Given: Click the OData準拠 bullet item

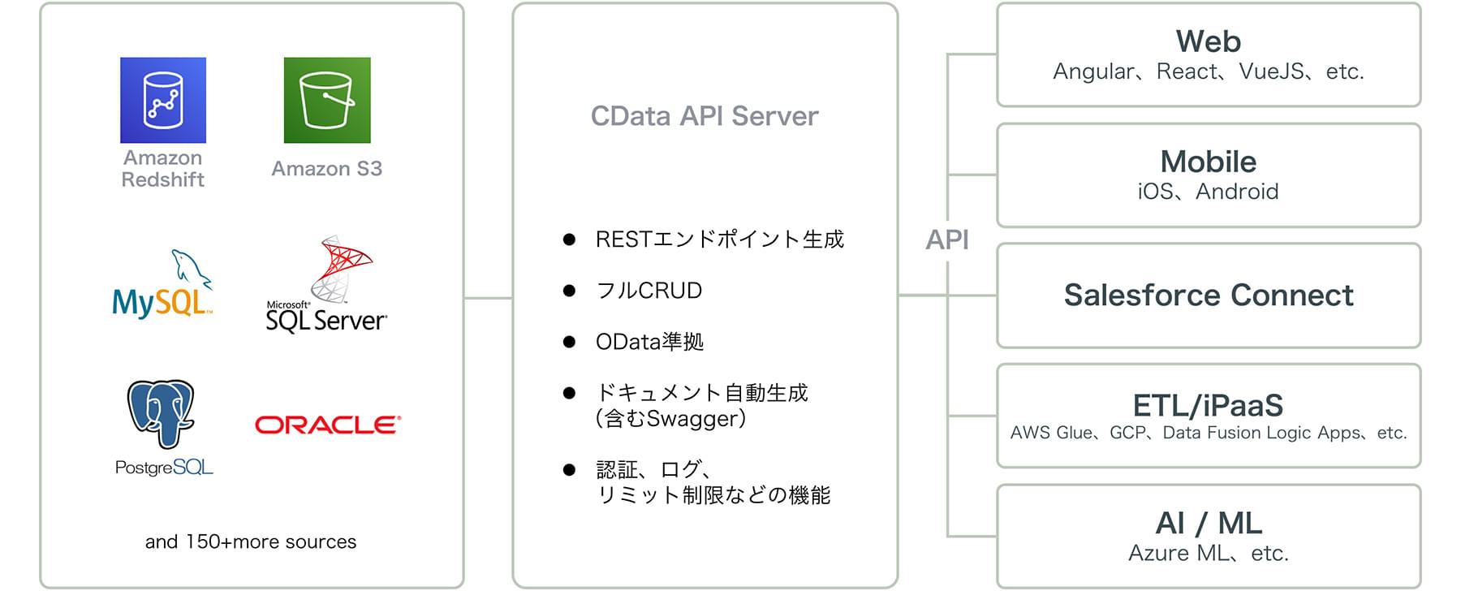Looking at the screenshot, I should [x=649, y=342].
